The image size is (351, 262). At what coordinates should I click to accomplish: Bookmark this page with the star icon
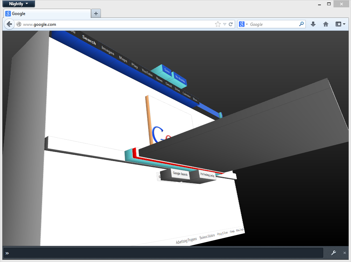coord(218,24)
